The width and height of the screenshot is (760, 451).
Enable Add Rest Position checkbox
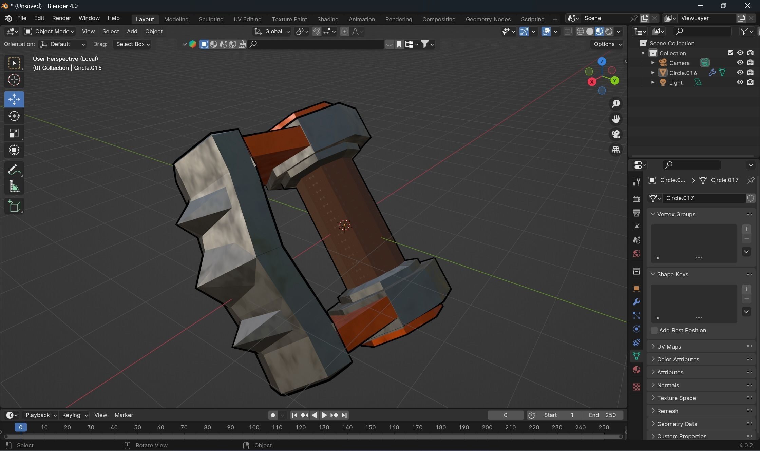pyautogui.click(x=654, y=330)
